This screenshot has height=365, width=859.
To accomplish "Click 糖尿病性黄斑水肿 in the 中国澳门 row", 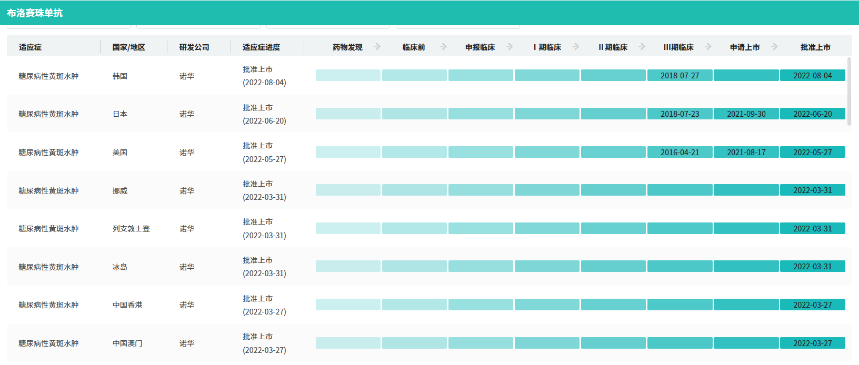I will [x=48, y=343].
